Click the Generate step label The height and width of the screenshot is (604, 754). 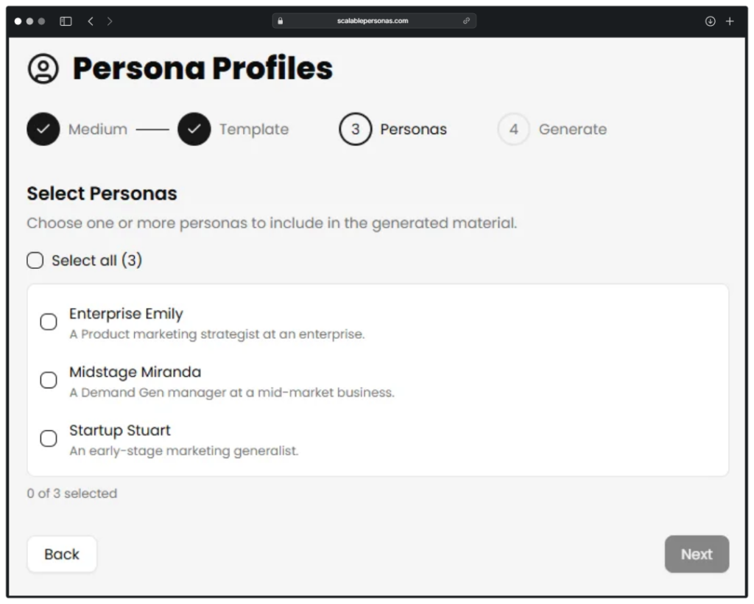coord(573,129)
